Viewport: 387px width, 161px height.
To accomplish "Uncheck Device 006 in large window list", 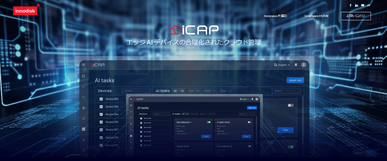I will [x=101, y=122].
